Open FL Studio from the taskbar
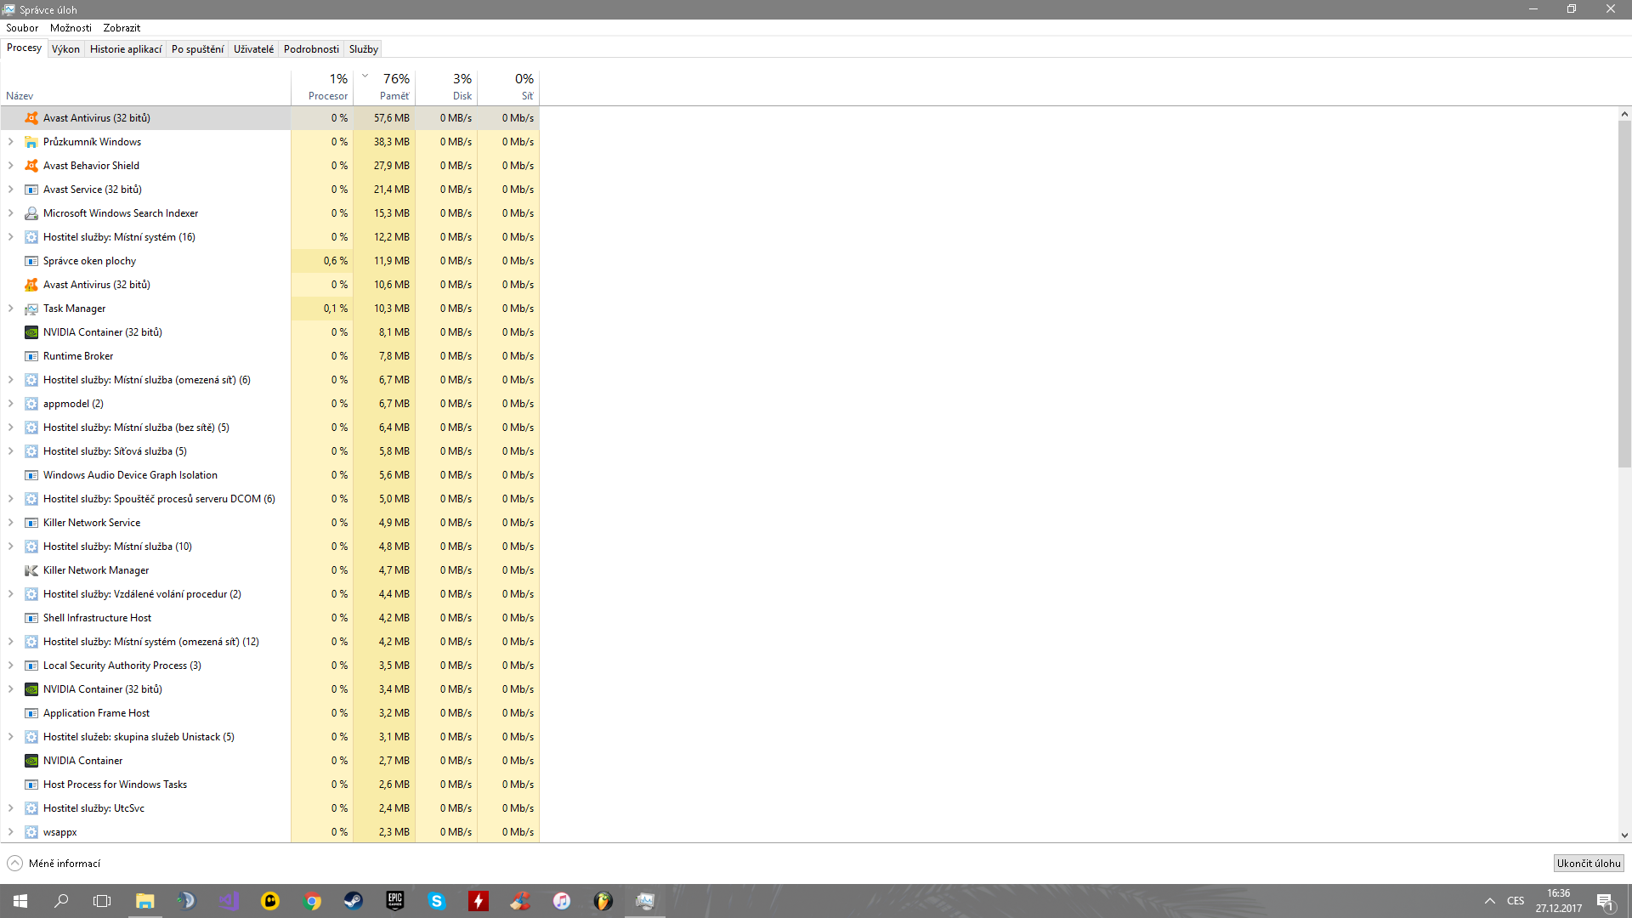Image resolution: width=1632 pixels, height=918 pixels. [x=603, y=901]
